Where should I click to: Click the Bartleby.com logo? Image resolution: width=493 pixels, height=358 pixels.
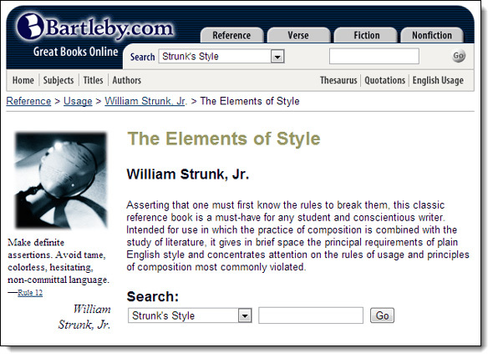tap(95, 28)
